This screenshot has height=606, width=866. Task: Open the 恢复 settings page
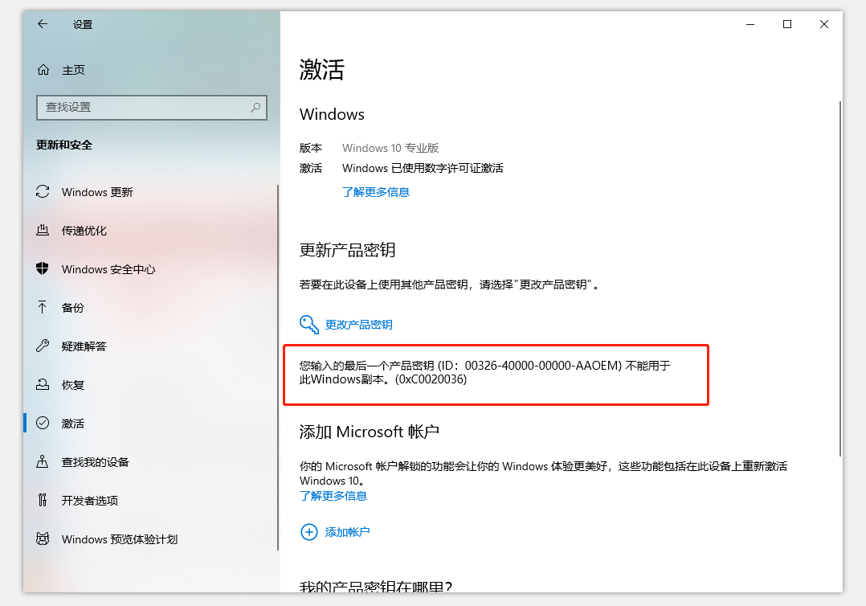[x=72, y=384]
